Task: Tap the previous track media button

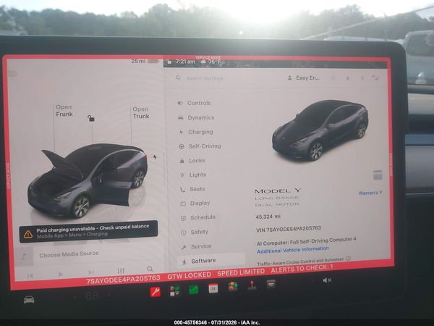Action: coord(30,275)
